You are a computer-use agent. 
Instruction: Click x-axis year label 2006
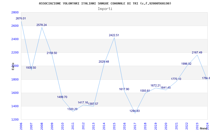click(x=21, y=126)
